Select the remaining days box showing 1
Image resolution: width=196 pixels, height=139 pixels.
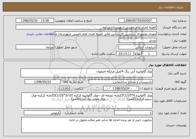(149, 54)
